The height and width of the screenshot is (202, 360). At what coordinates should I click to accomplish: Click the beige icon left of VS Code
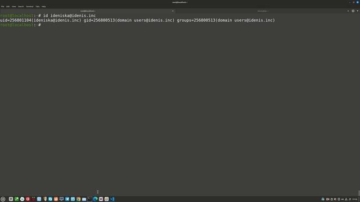pos(106,199)
